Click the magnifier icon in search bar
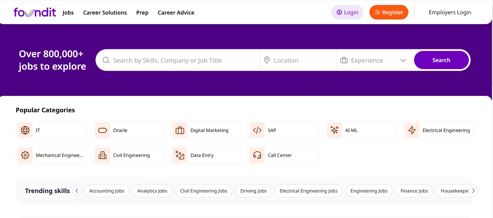The image size is (493, 218). tap(106, 60)
